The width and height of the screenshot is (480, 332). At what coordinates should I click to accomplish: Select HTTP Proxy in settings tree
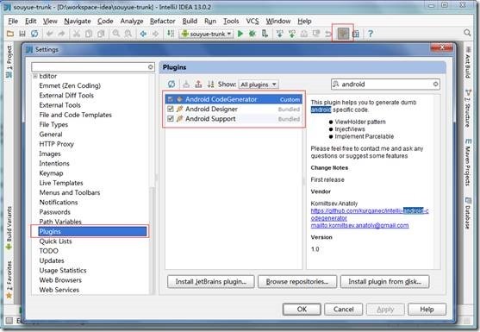pos(56,144)
